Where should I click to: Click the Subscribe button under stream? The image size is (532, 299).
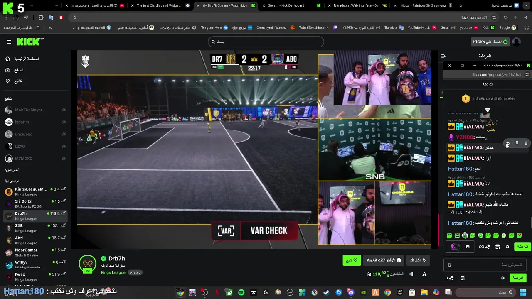click(418, 260)
